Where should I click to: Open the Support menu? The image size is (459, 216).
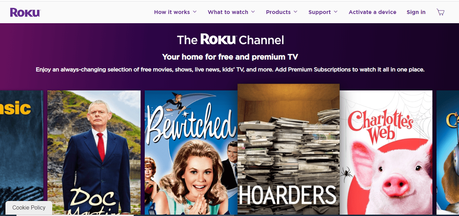click(320, 12)
